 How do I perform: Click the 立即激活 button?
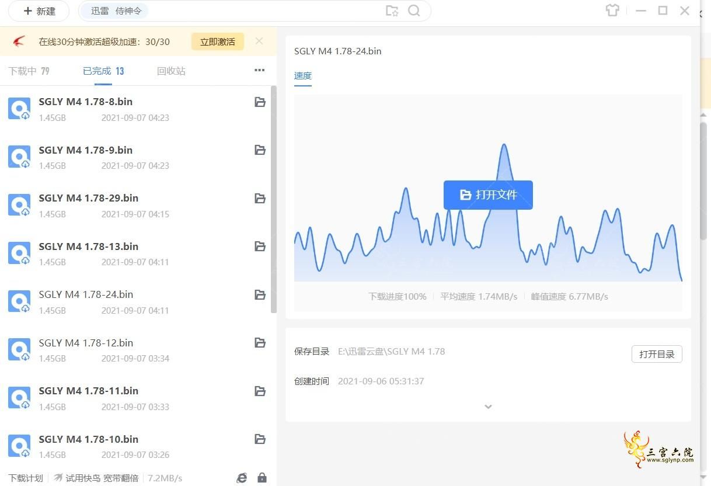click(217, 41)
